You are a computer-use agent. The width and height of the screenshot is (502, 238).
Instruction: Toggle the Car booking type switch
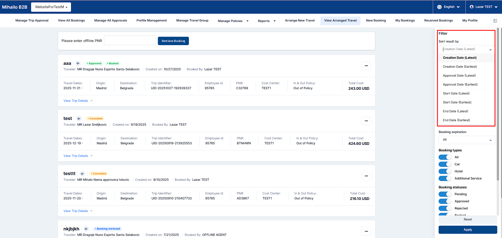click(445, 164)
